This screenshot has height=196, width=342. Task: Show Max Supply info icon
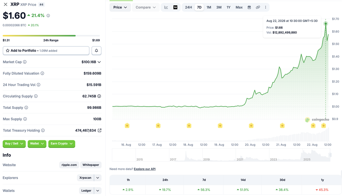coord(25,119)
